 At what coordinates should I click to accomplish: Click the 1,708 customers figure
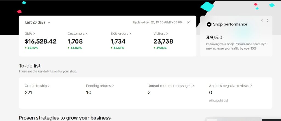[x=75, y=41]
